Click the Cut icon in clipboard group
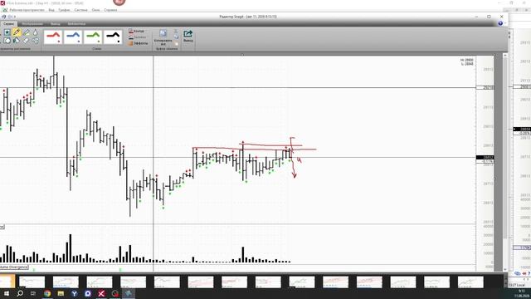The width and height of the screenshot is (531, 299). pos(176,31)
